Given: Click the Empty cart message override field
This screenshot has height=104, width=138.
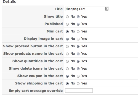Looking at the screenshot, I should pyautogui.click(x=79, y=91).
